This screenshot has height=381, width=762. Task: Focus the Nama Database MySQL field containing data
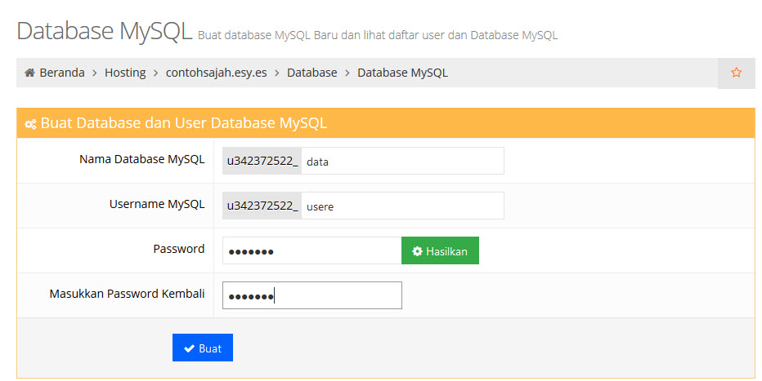401,162
